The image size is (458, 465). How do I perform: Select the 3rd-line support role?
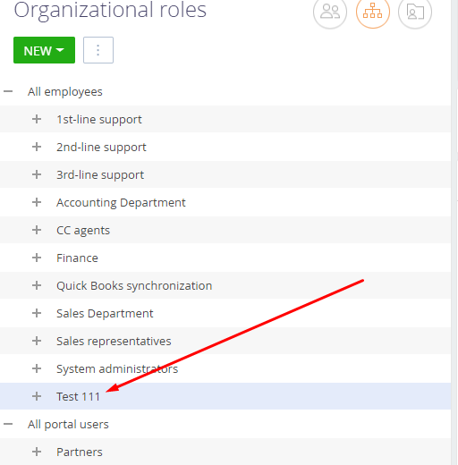tap(100, 175)
